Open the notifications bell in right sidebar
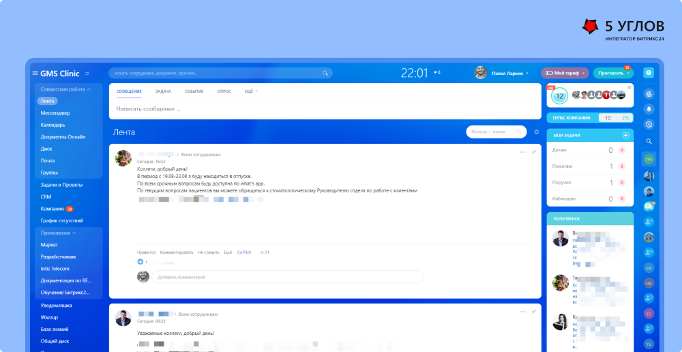The width and height of the screenshot is (682, 352). click(x=649, y=109)
